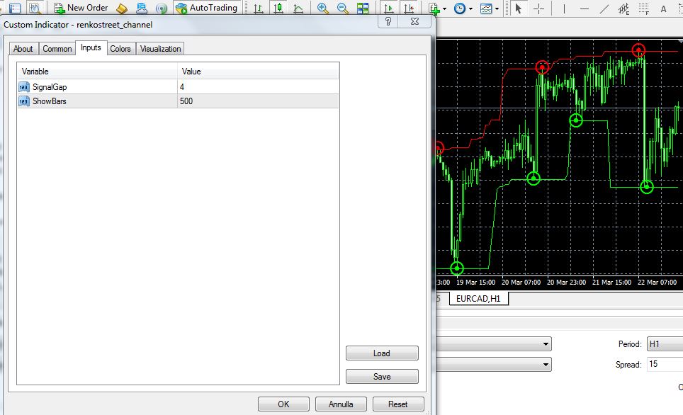Click the New Order toolbar button
Image resolution: width=683 pixels, height=415 pixels.
pyautogui.click(x=81, y=8)
